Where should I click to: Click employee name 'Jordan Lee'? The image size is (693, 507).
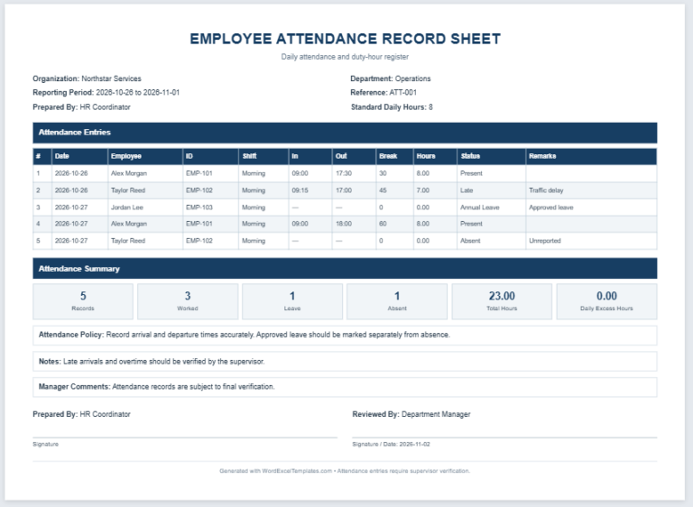click(x=127, y=207)
